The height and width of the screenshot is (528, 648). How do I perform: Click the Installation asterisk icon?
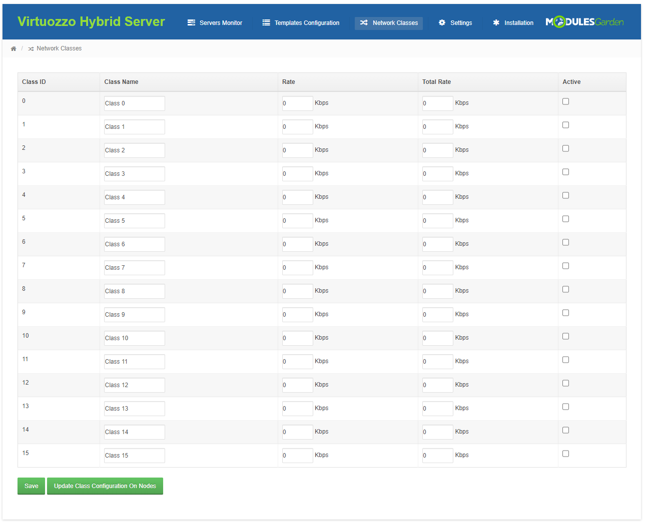pyautogui.click(x=496, y=23)
